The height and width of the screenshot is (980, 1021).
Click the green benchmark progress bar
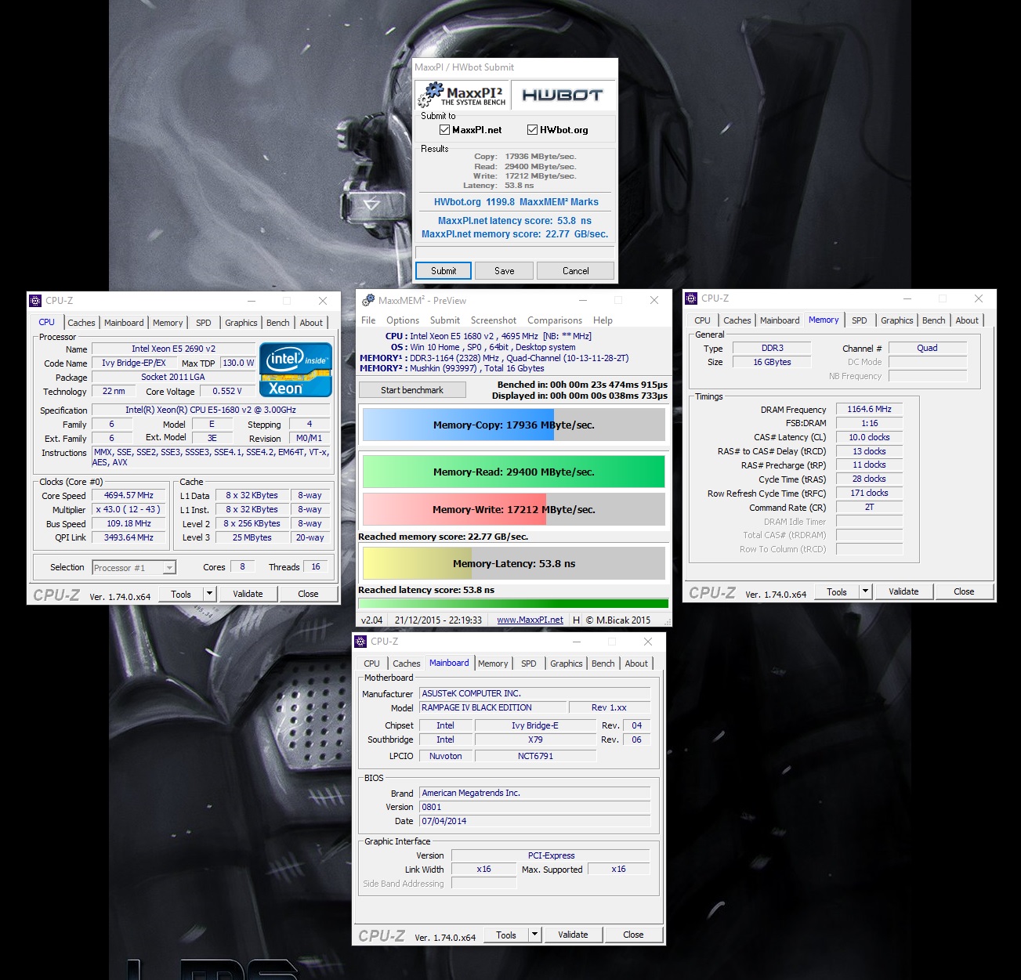coord(513,603)
